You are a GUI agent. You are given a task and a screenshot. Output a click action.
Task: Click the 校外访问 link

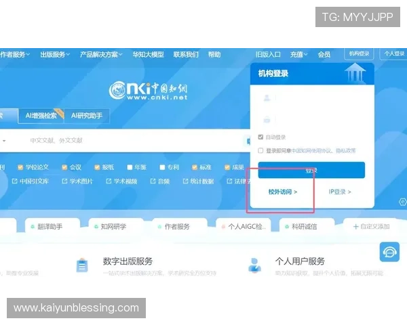[x=283, y=192]
